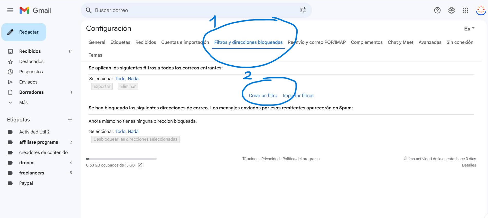Image resolution: width=488 pixels, height=218 pixels.
Task: Open the main menu hamburger icon
Action: (x=10, y=10)
